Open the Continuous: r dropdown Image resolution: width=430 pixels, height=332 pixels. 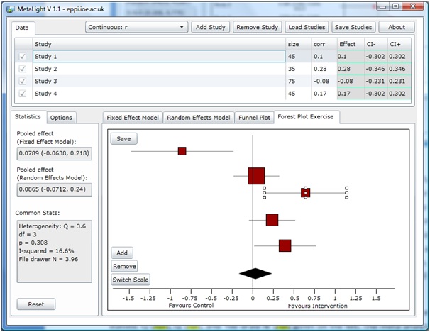(136, 28)
